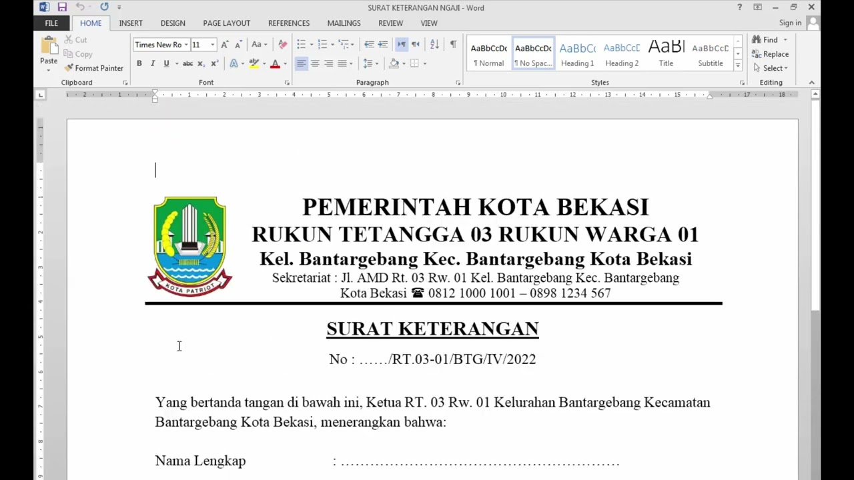Click the Redo/Repeat arrow in Quick Access
Screen dimensions: 854x480
coord(104,7)
